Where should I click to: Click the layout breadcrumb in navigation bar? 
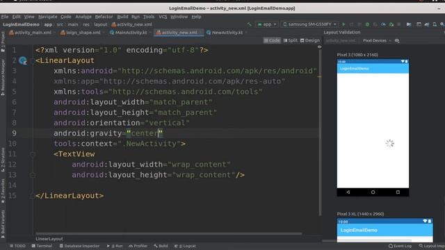(101, 25)
